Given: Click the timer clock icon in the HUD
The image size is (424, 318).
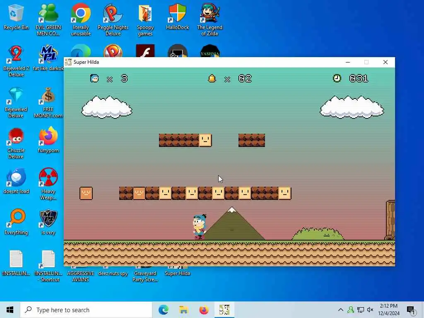Looking at the screenshot, I should [x=337, y=78].
